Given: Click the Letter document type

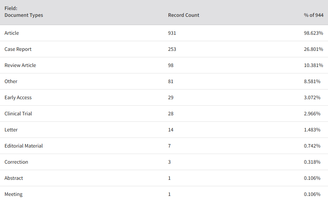Looking at the screenshot, I should click(11, 130).
